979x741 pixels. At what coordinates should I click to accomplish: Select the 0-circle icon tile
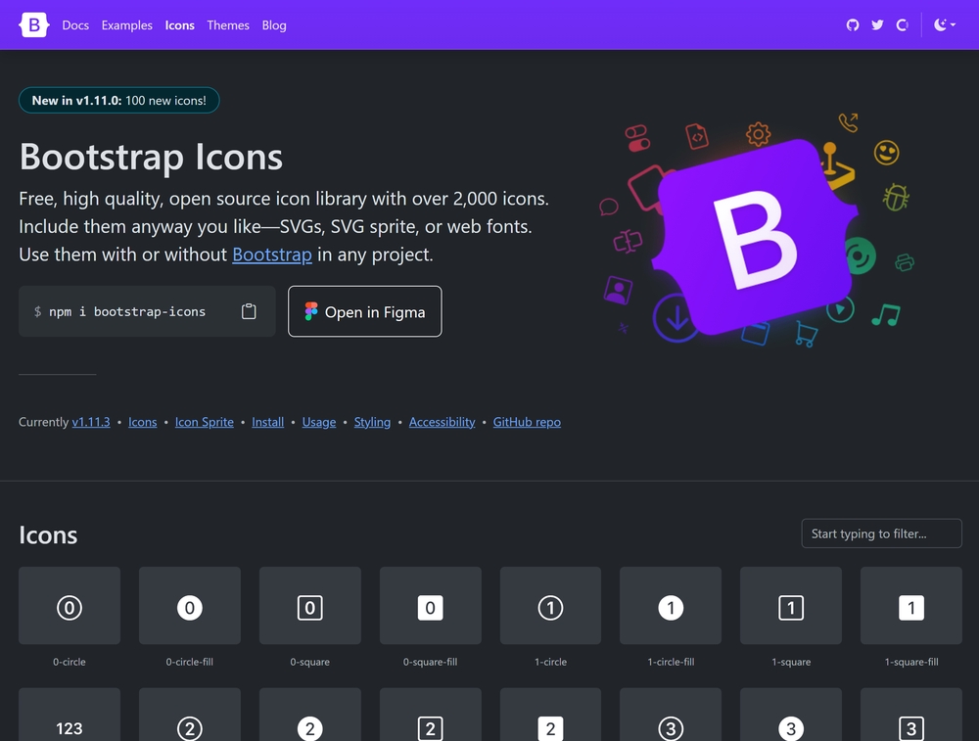click(70, 606)
